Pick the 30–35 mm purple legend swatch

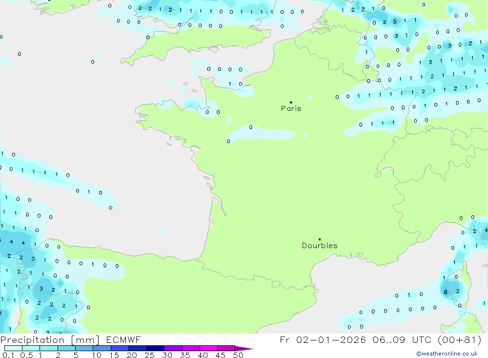coord(173,348)
